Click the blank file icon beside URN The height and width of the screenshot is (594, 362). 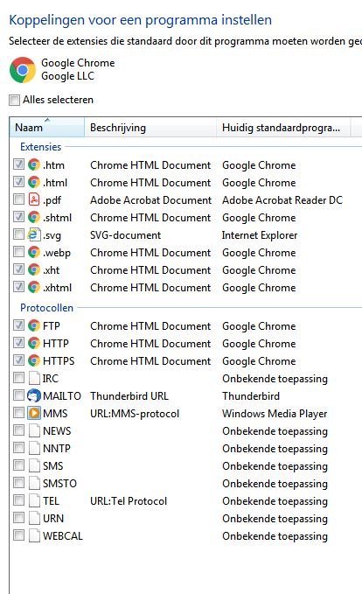34,518
